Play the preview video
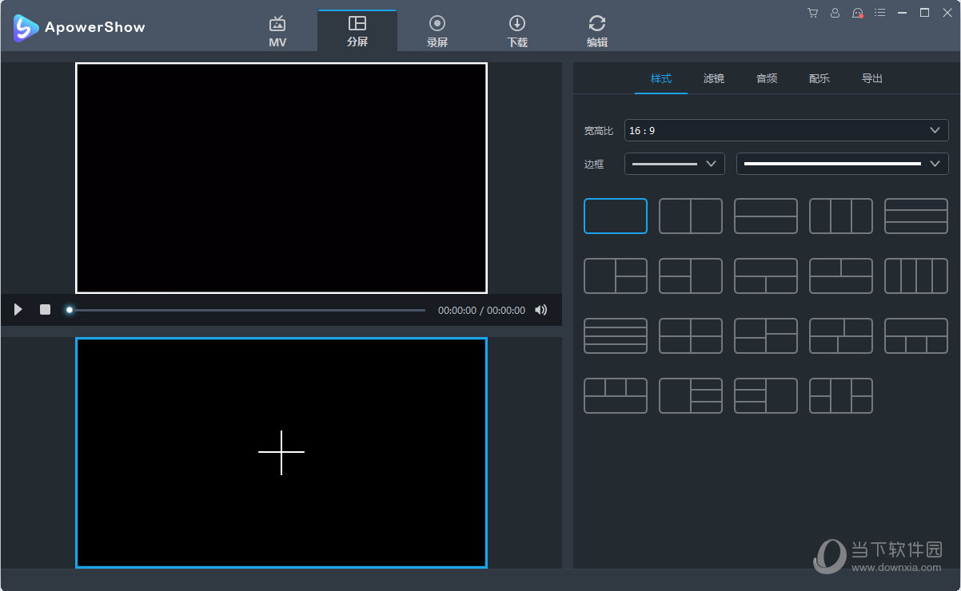The width and height of the screenshot is (961, 591). [18, 310]
